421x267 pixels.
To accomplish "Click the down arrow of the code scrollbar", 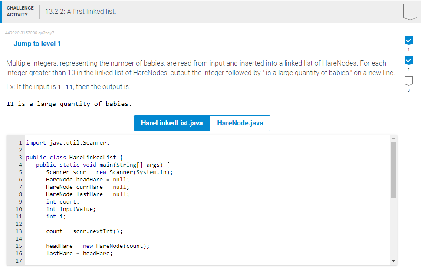I will (x=393, y=260).
